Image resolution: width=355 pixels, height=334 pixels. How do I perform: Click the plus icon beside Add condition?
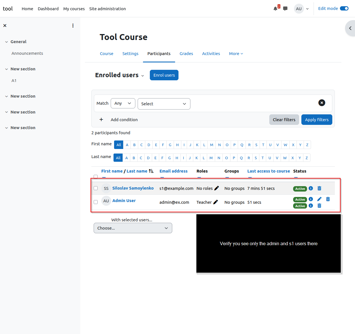pos(101,119)
